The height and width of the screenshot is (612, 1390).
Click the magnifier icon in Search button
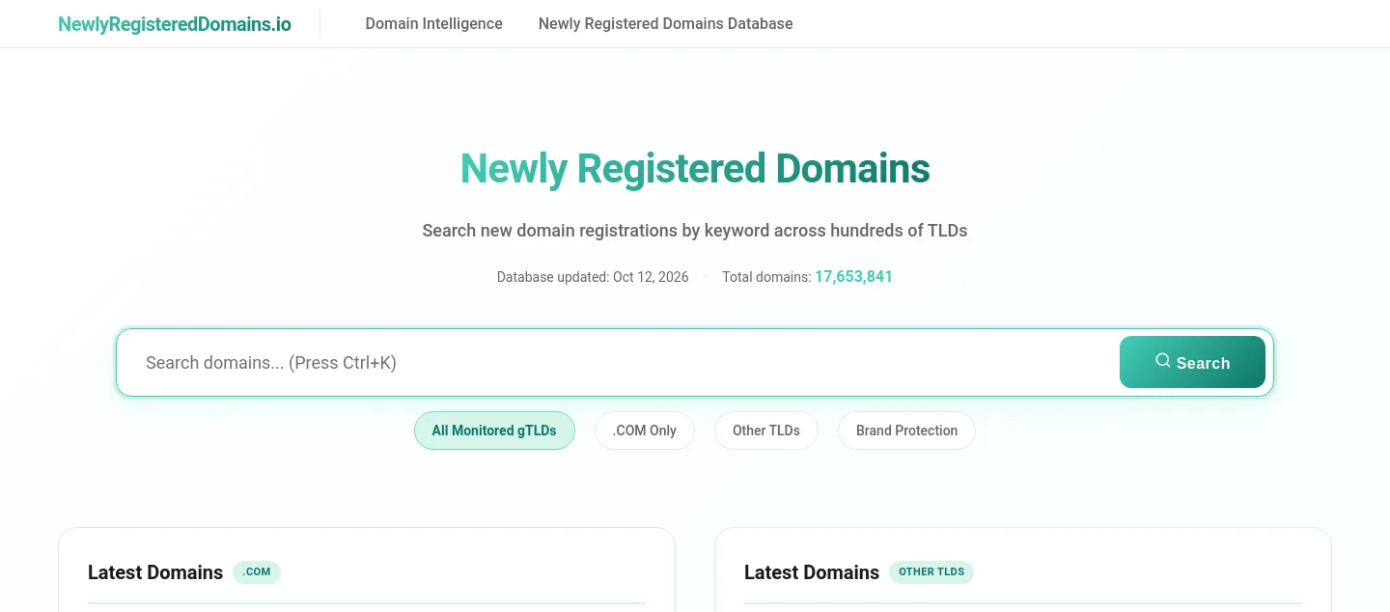pyautogui.click(x=1163, y=361)
